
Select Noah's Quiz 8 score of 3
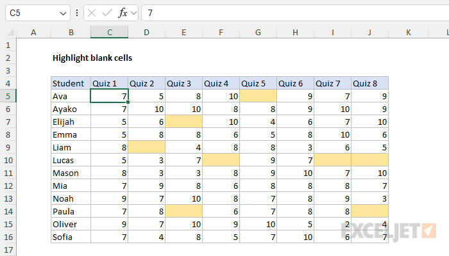(370, 198)
